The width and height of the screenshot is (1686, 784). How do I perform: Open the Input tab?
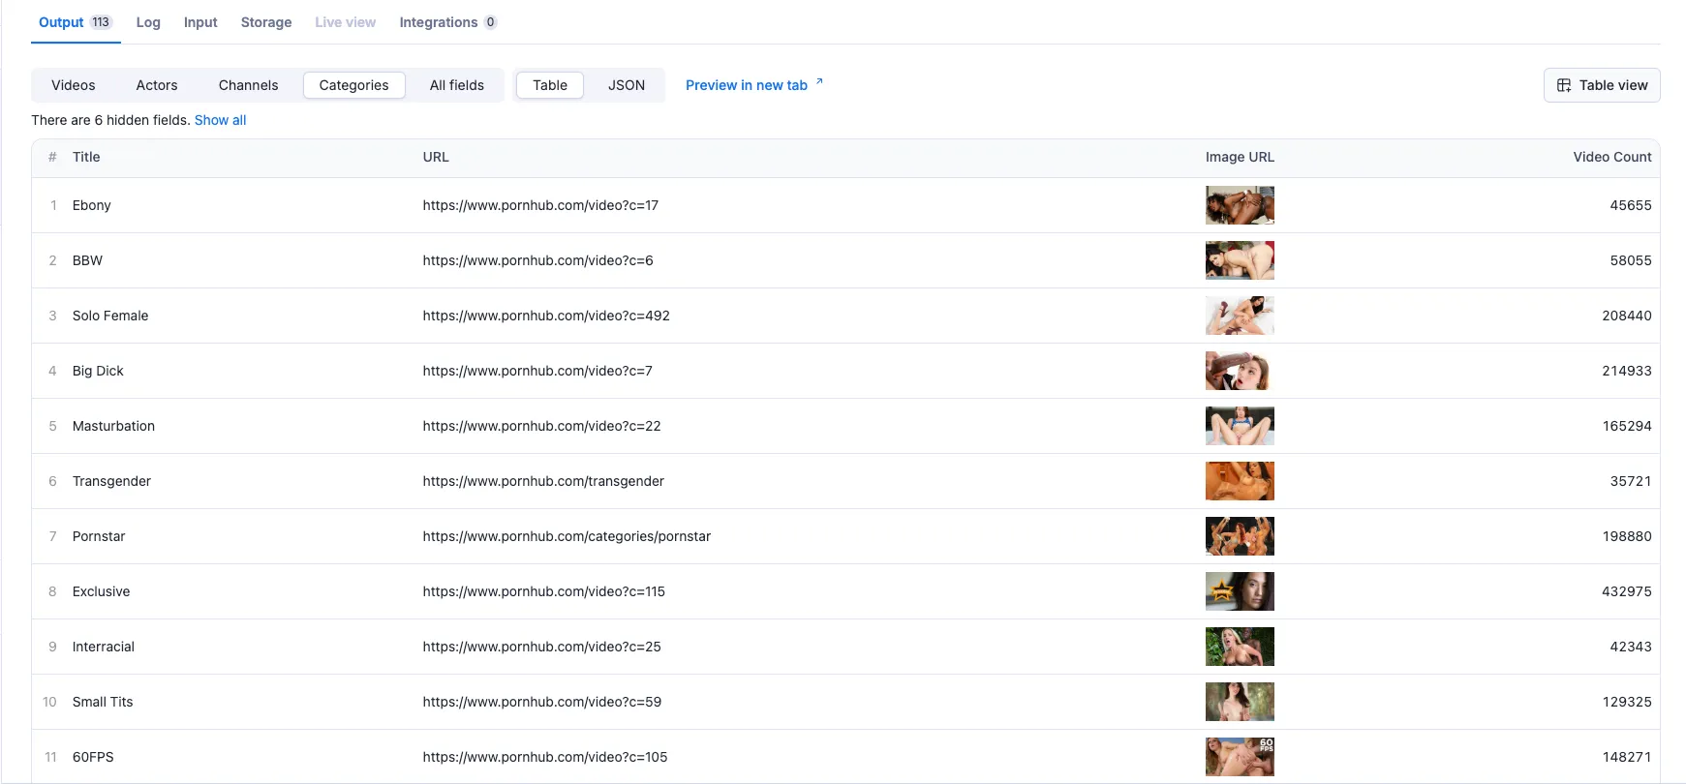pos(200,22)
